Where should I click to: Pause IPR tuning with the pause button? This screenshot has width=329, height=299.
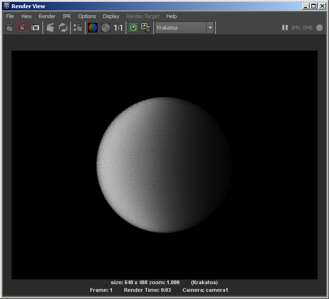tap(285, 28)
